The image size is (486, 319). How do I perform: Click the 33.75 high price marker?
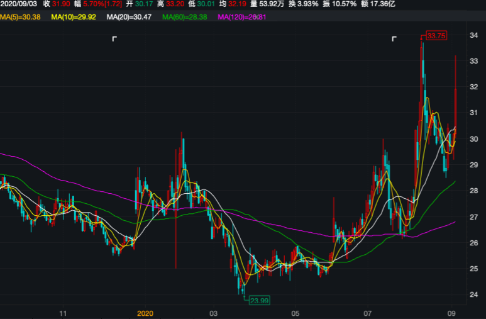pyautogui.click(x=436, y=36)
